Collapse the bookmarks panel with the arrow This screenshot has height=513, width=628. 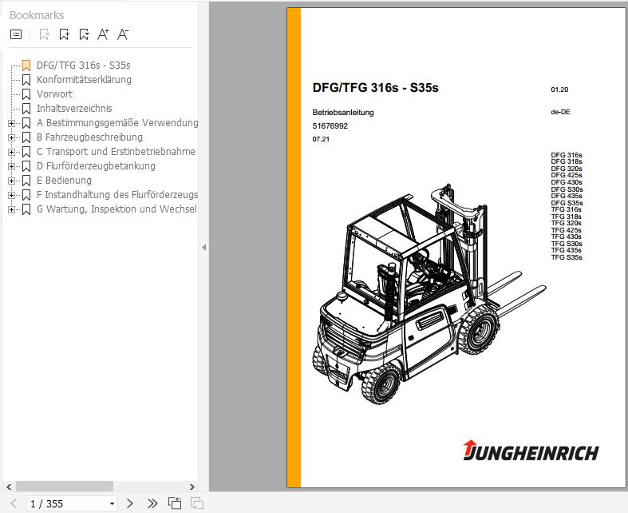[x=203, y=248]
